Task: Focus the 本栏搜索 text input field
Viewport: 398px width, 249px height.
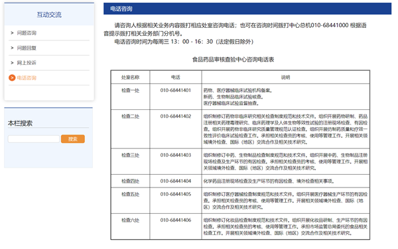Action: click(34, 139)
